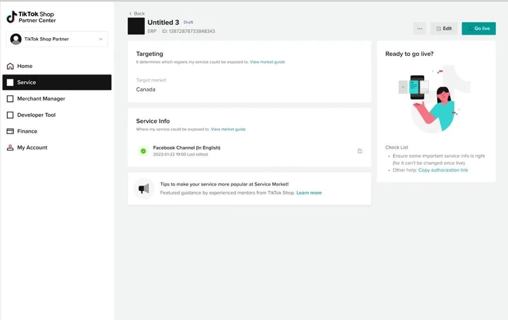Open View market guide link under Service Info
The image size is (508, 320).
pos(228,129)
